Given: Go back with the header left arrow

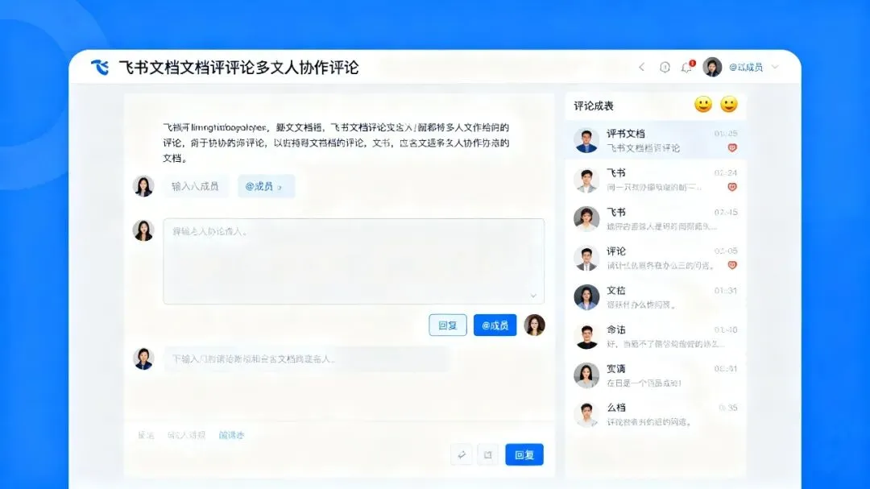Looking at the screenshot, I should coord(642,67).
